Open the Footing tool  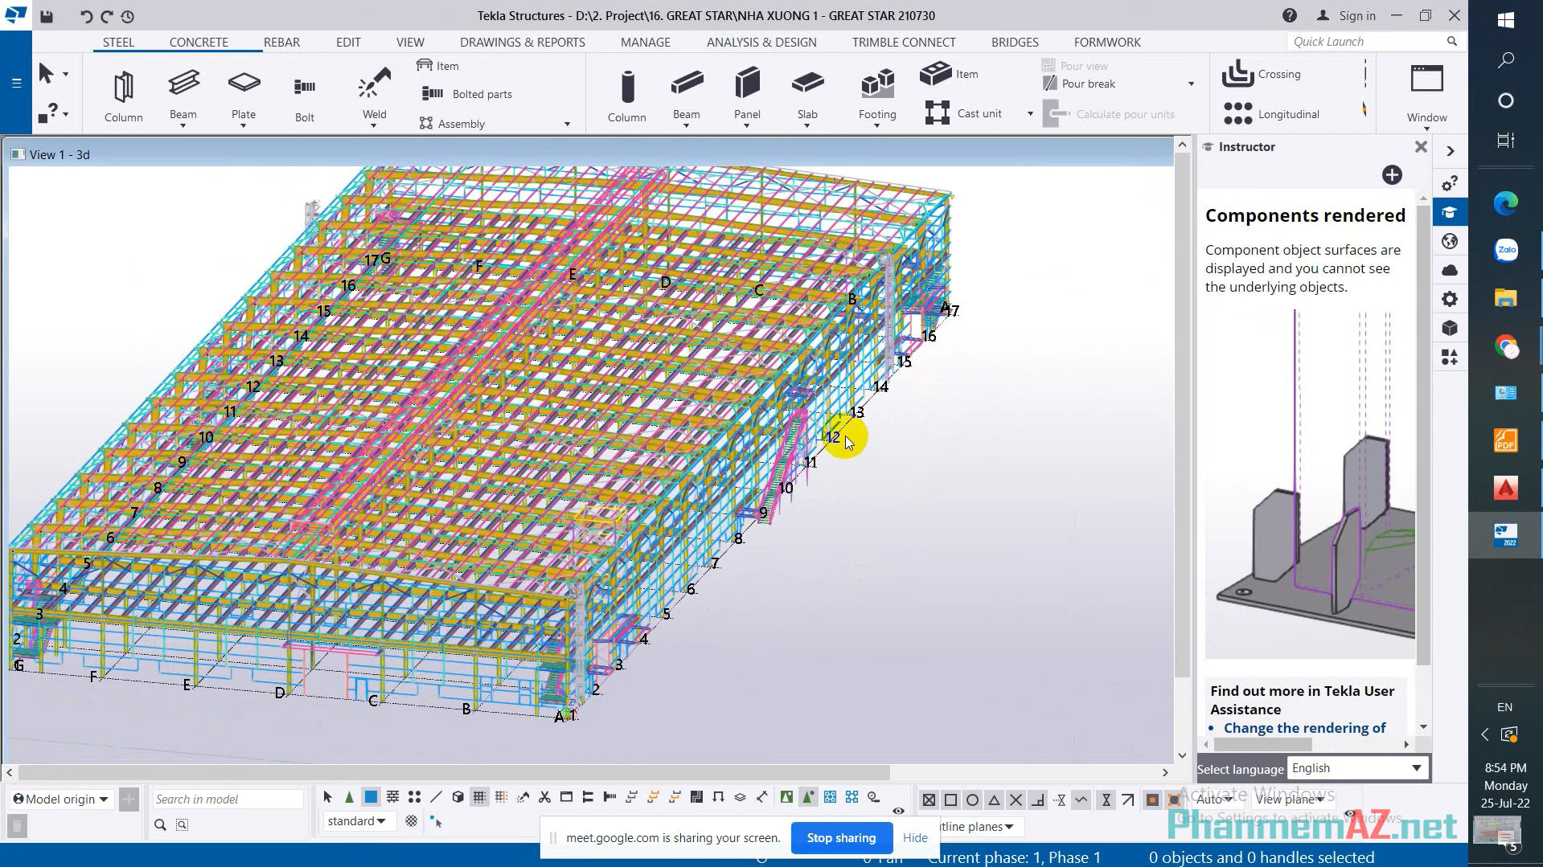click(876, 92)
